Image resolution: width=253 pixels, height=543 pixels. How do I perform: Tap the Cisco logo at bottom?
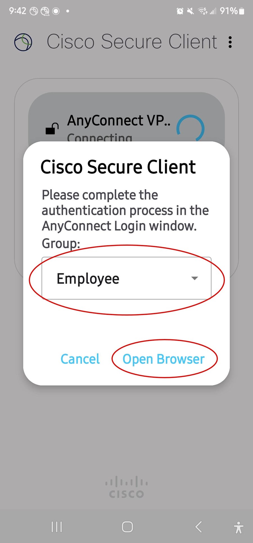click(x=126, y=487)
